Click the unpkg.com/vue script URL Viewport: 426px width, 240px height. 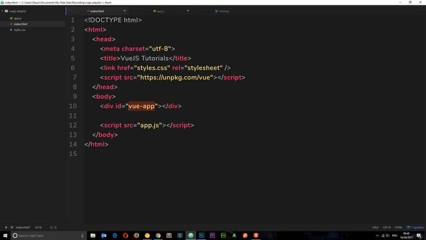click(175, 77)
